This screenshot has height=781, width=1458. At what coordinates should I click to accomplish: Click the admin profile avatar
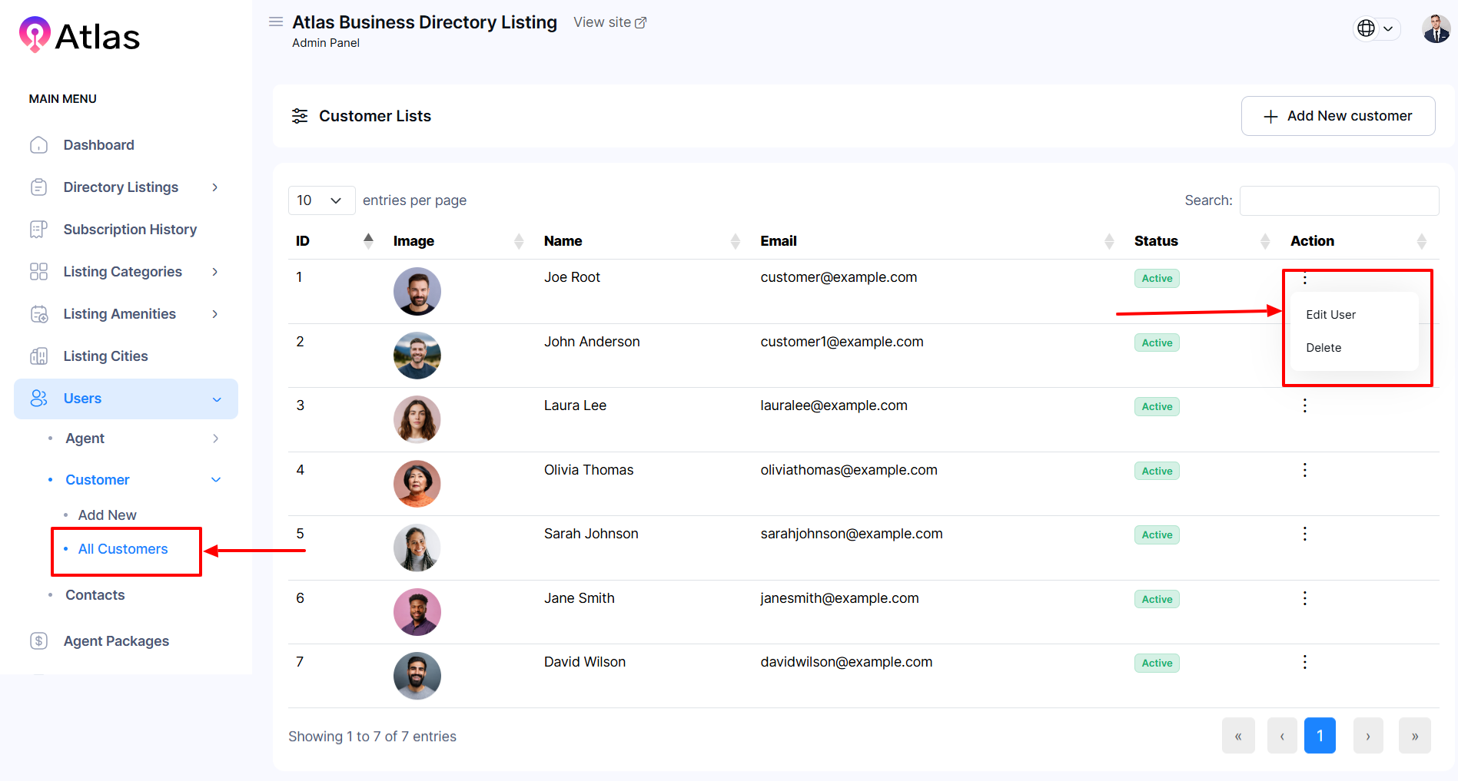pos(1435,29)
